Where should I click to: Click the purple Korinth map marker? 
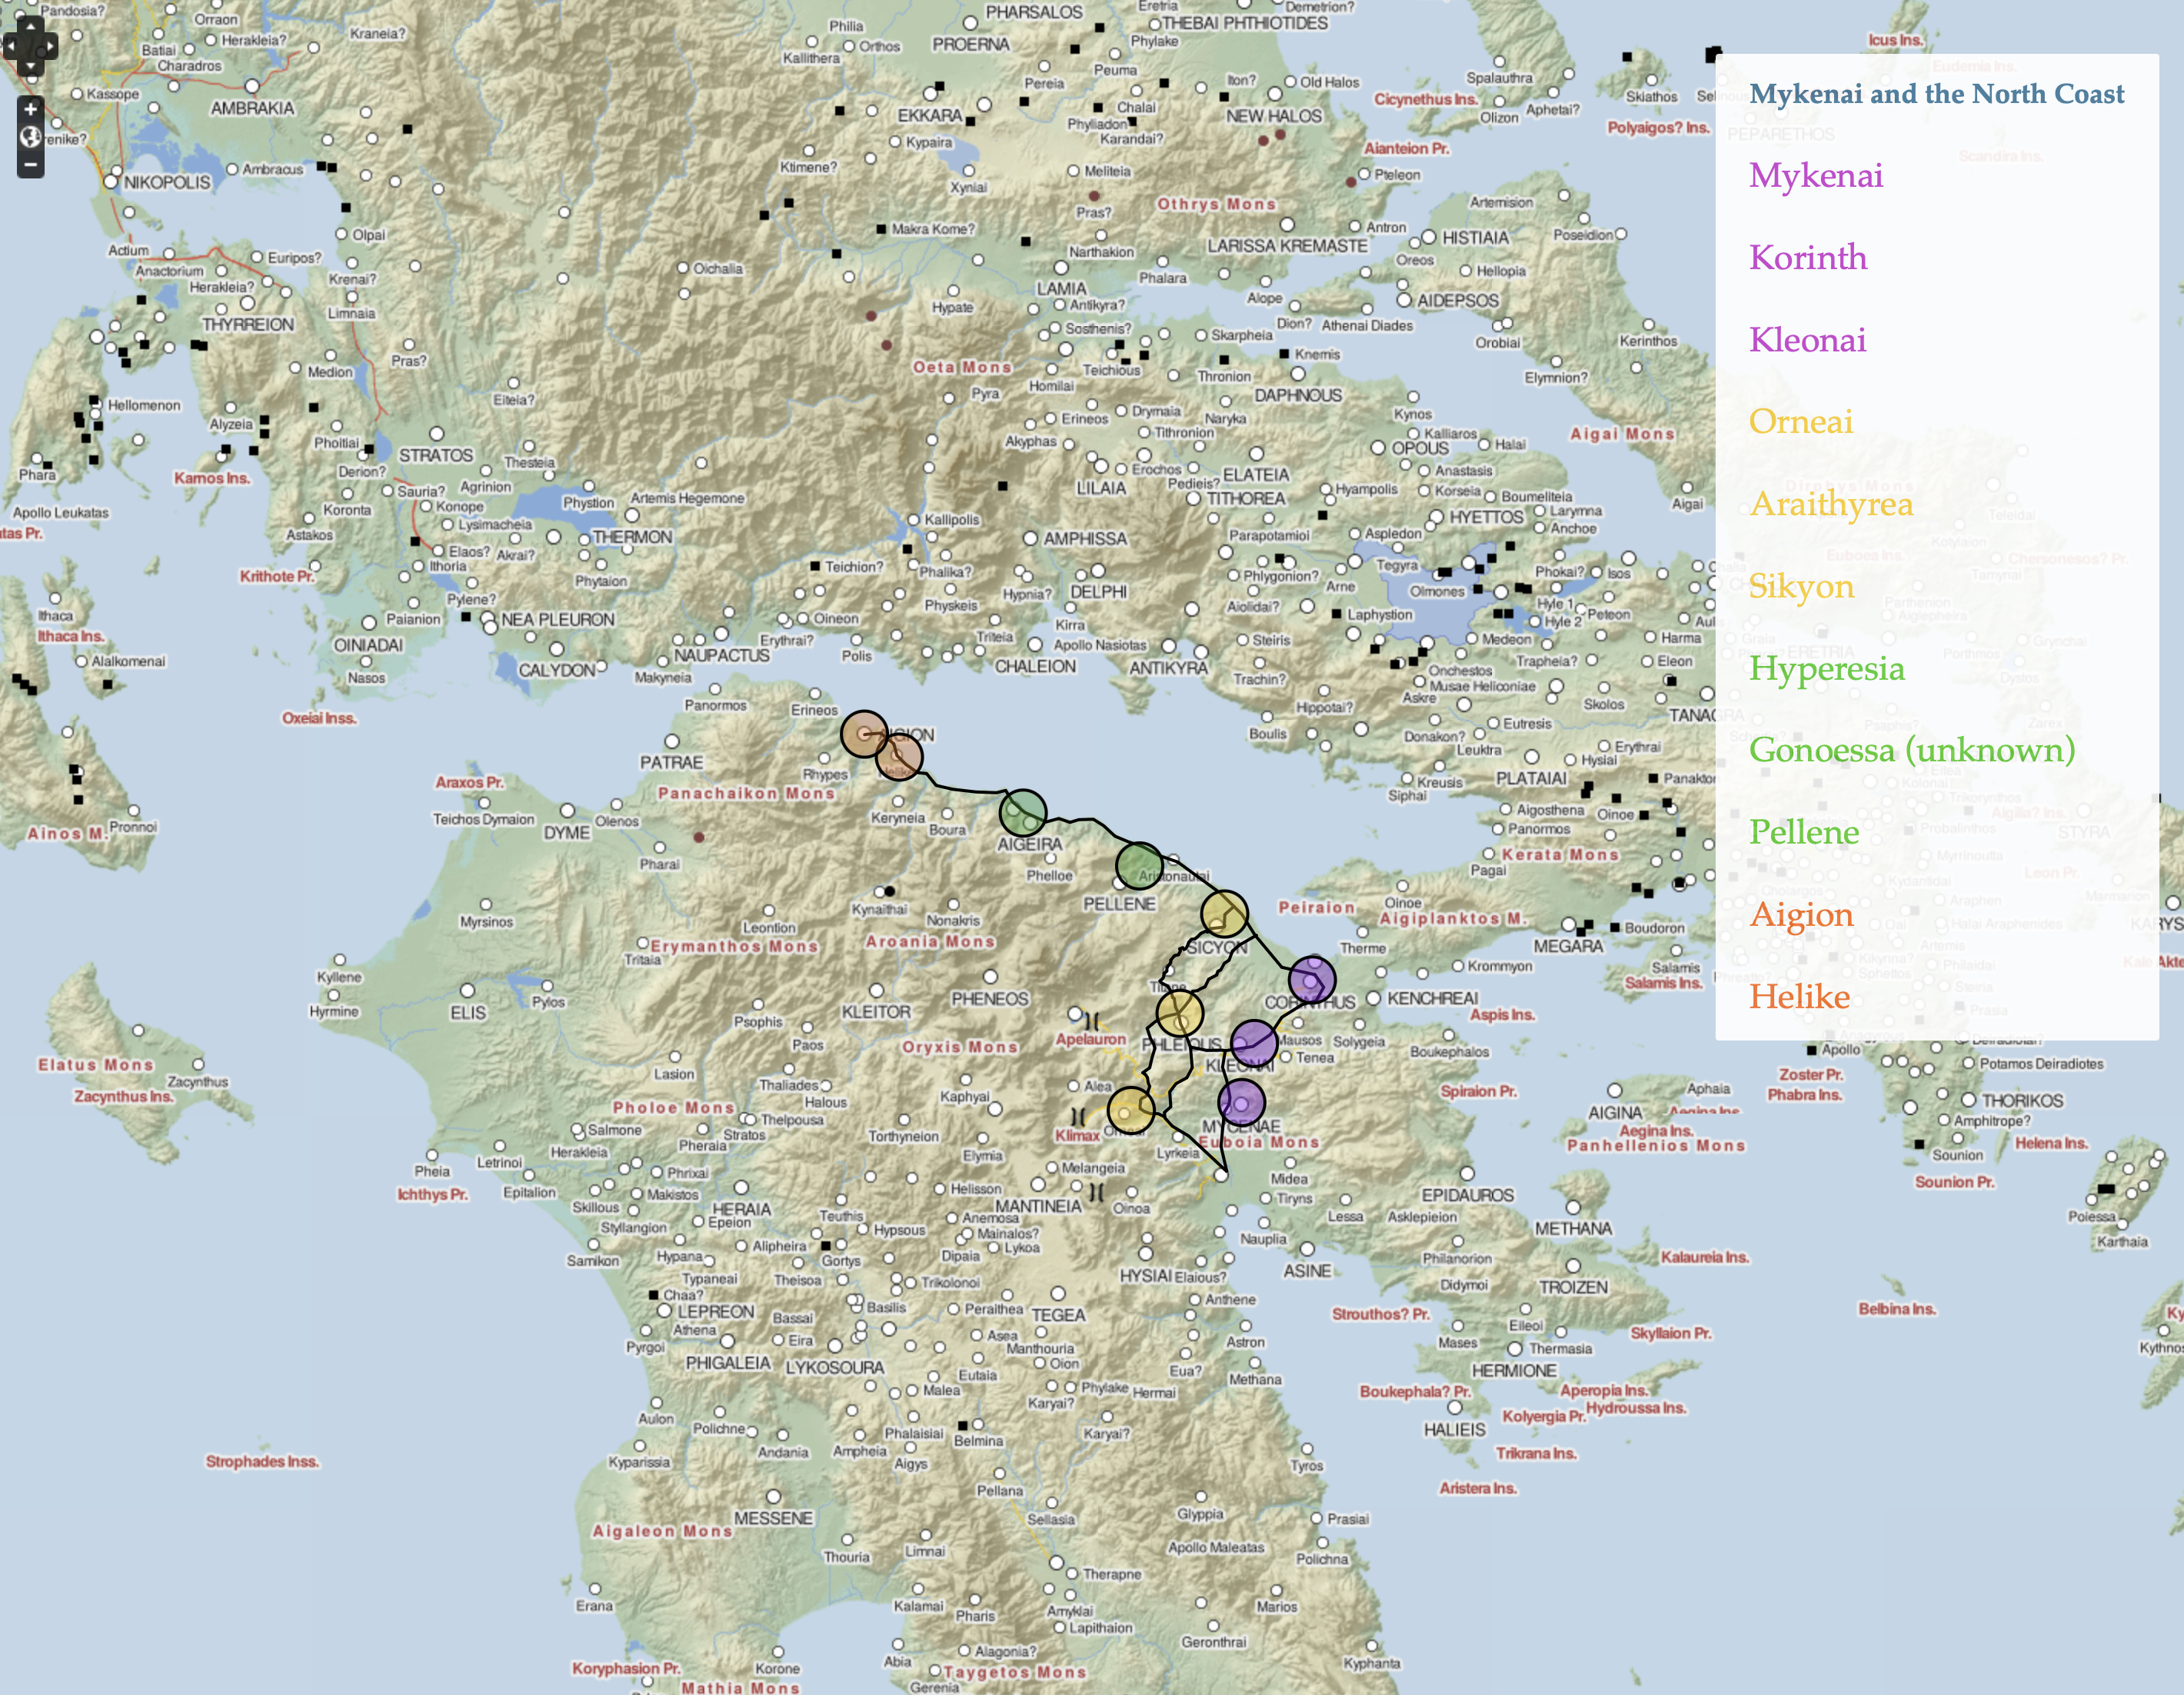pos(1311,979)
